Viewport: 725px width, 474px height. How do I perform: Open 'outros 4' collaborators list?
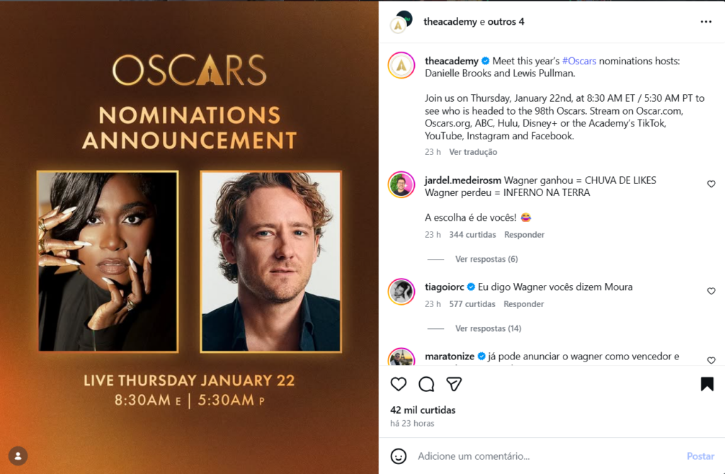pyautogui.click(x=506, y=22)
